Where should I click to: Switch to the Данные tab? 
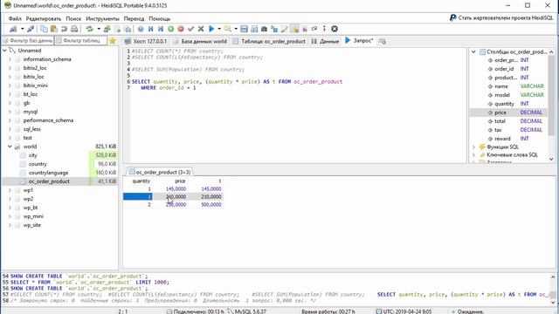pyautogui.click(x=325, y=41)
